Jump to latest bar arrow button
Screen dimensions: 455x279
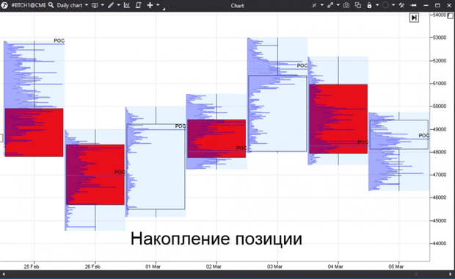[x=414, y=18]
